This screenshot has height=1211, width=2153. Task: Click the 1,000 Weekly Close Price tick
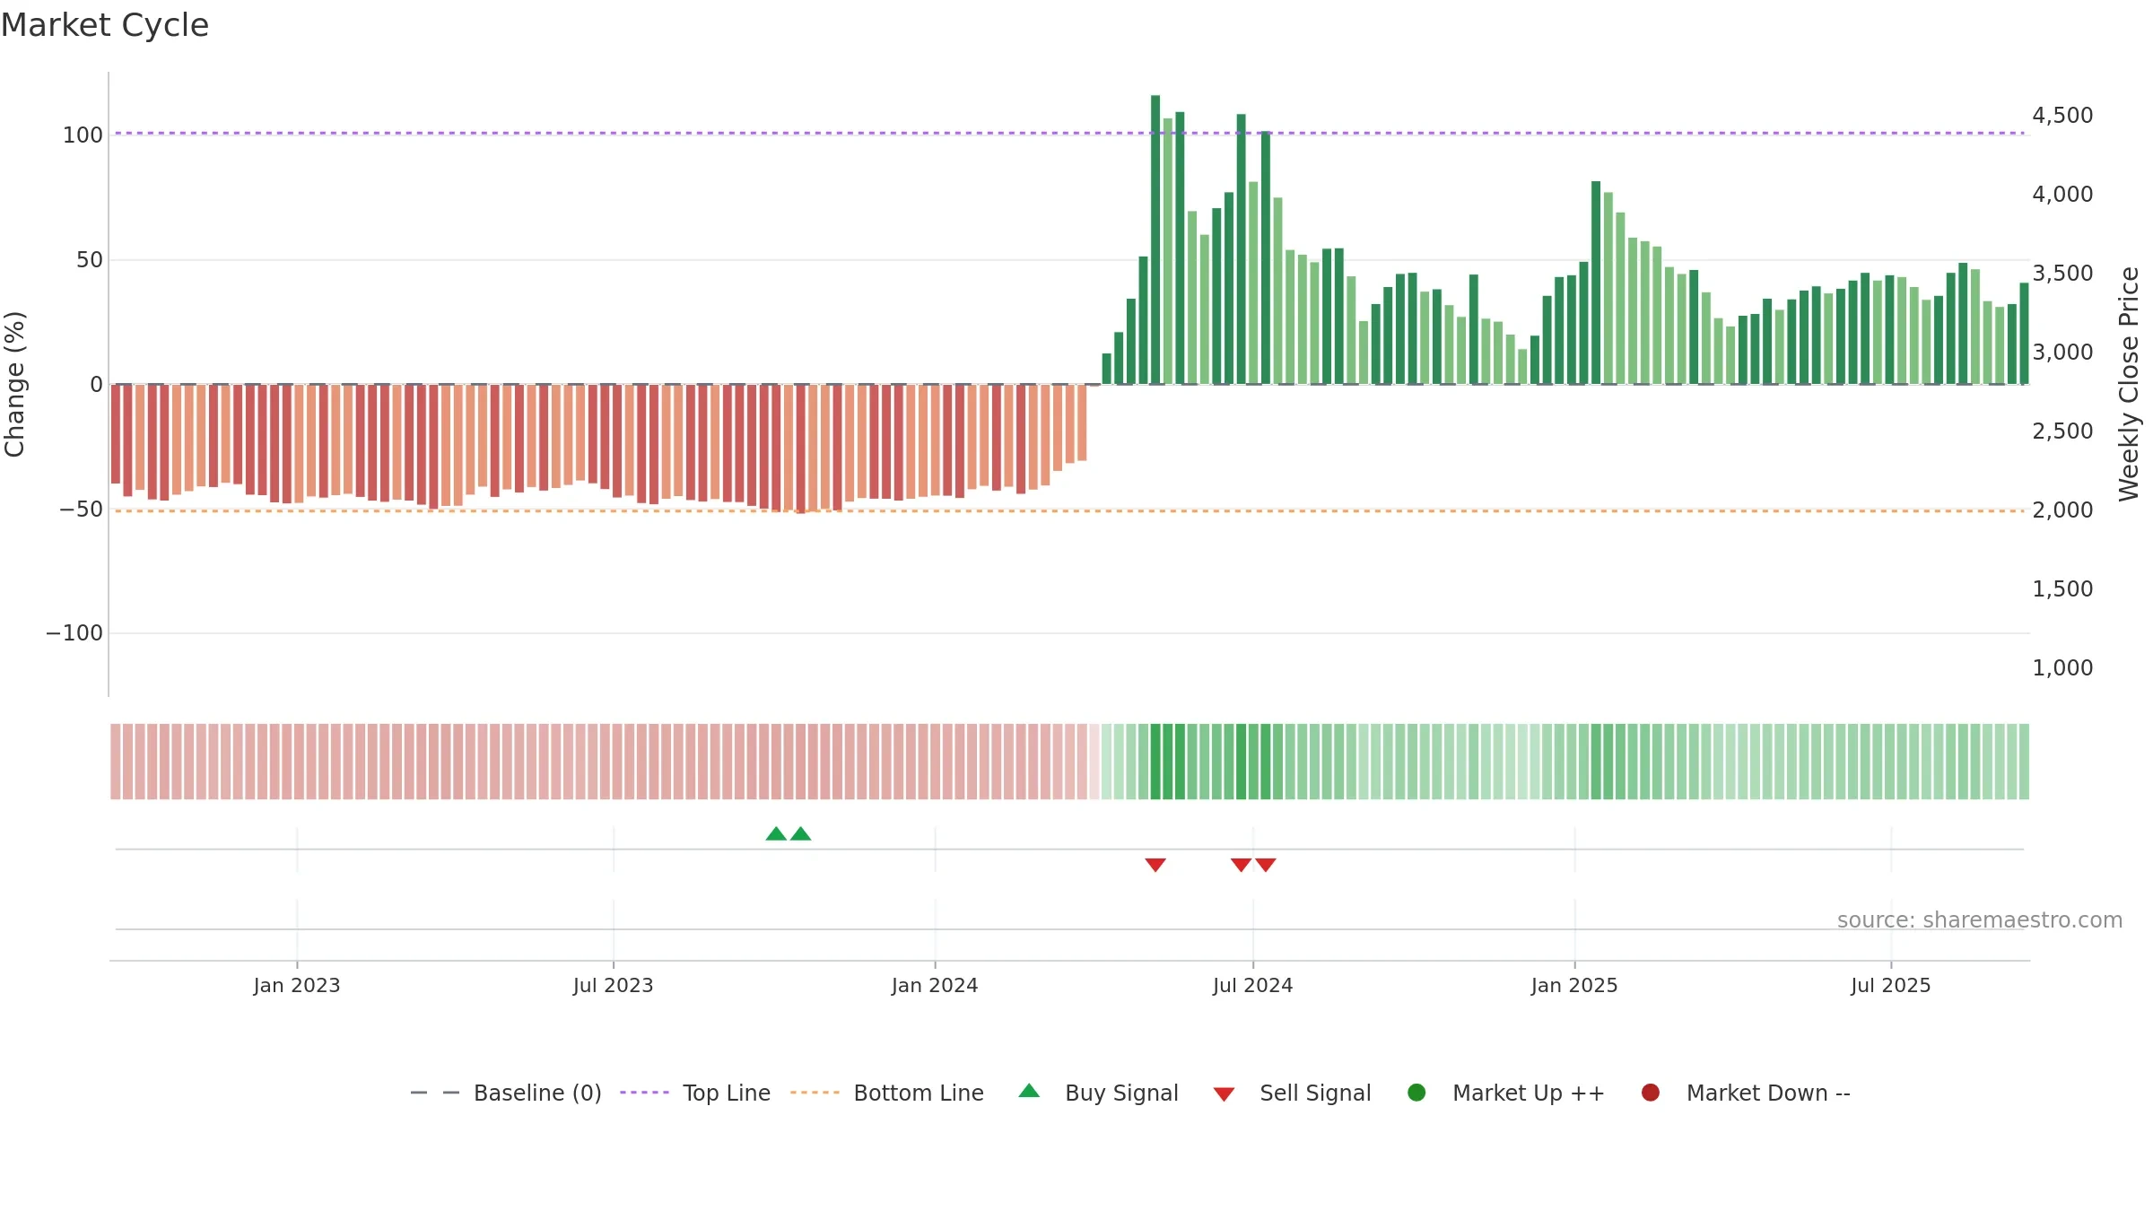tap(2062, 668)
